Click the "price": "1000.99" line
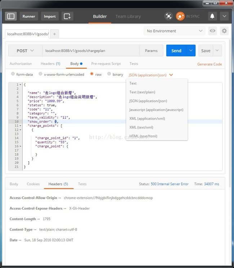The image size is (234, 268). pos(46,101)
